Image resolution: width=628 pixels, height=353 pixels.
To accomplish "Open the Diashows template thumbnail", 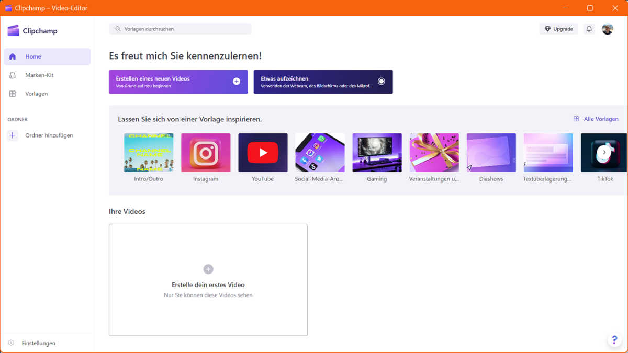I will 491,153.
